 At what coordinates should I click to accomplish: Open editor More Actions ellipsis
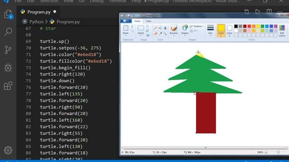click(x=280, y=12)
